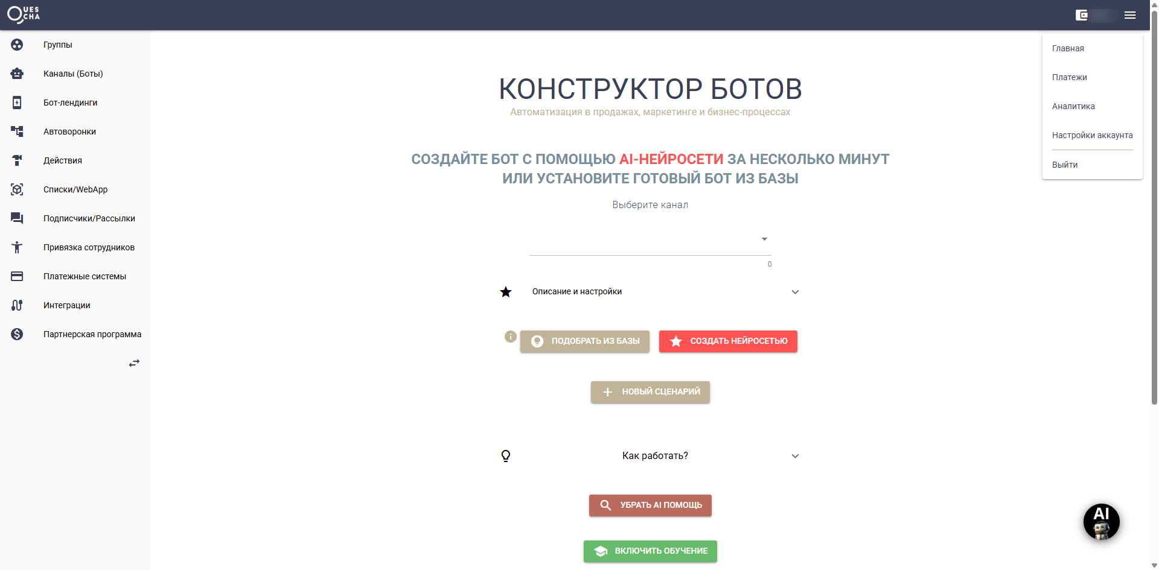Click ВКЛЮЧИТЬ ОБУЧЕНИЕ green button

[650, 551]
